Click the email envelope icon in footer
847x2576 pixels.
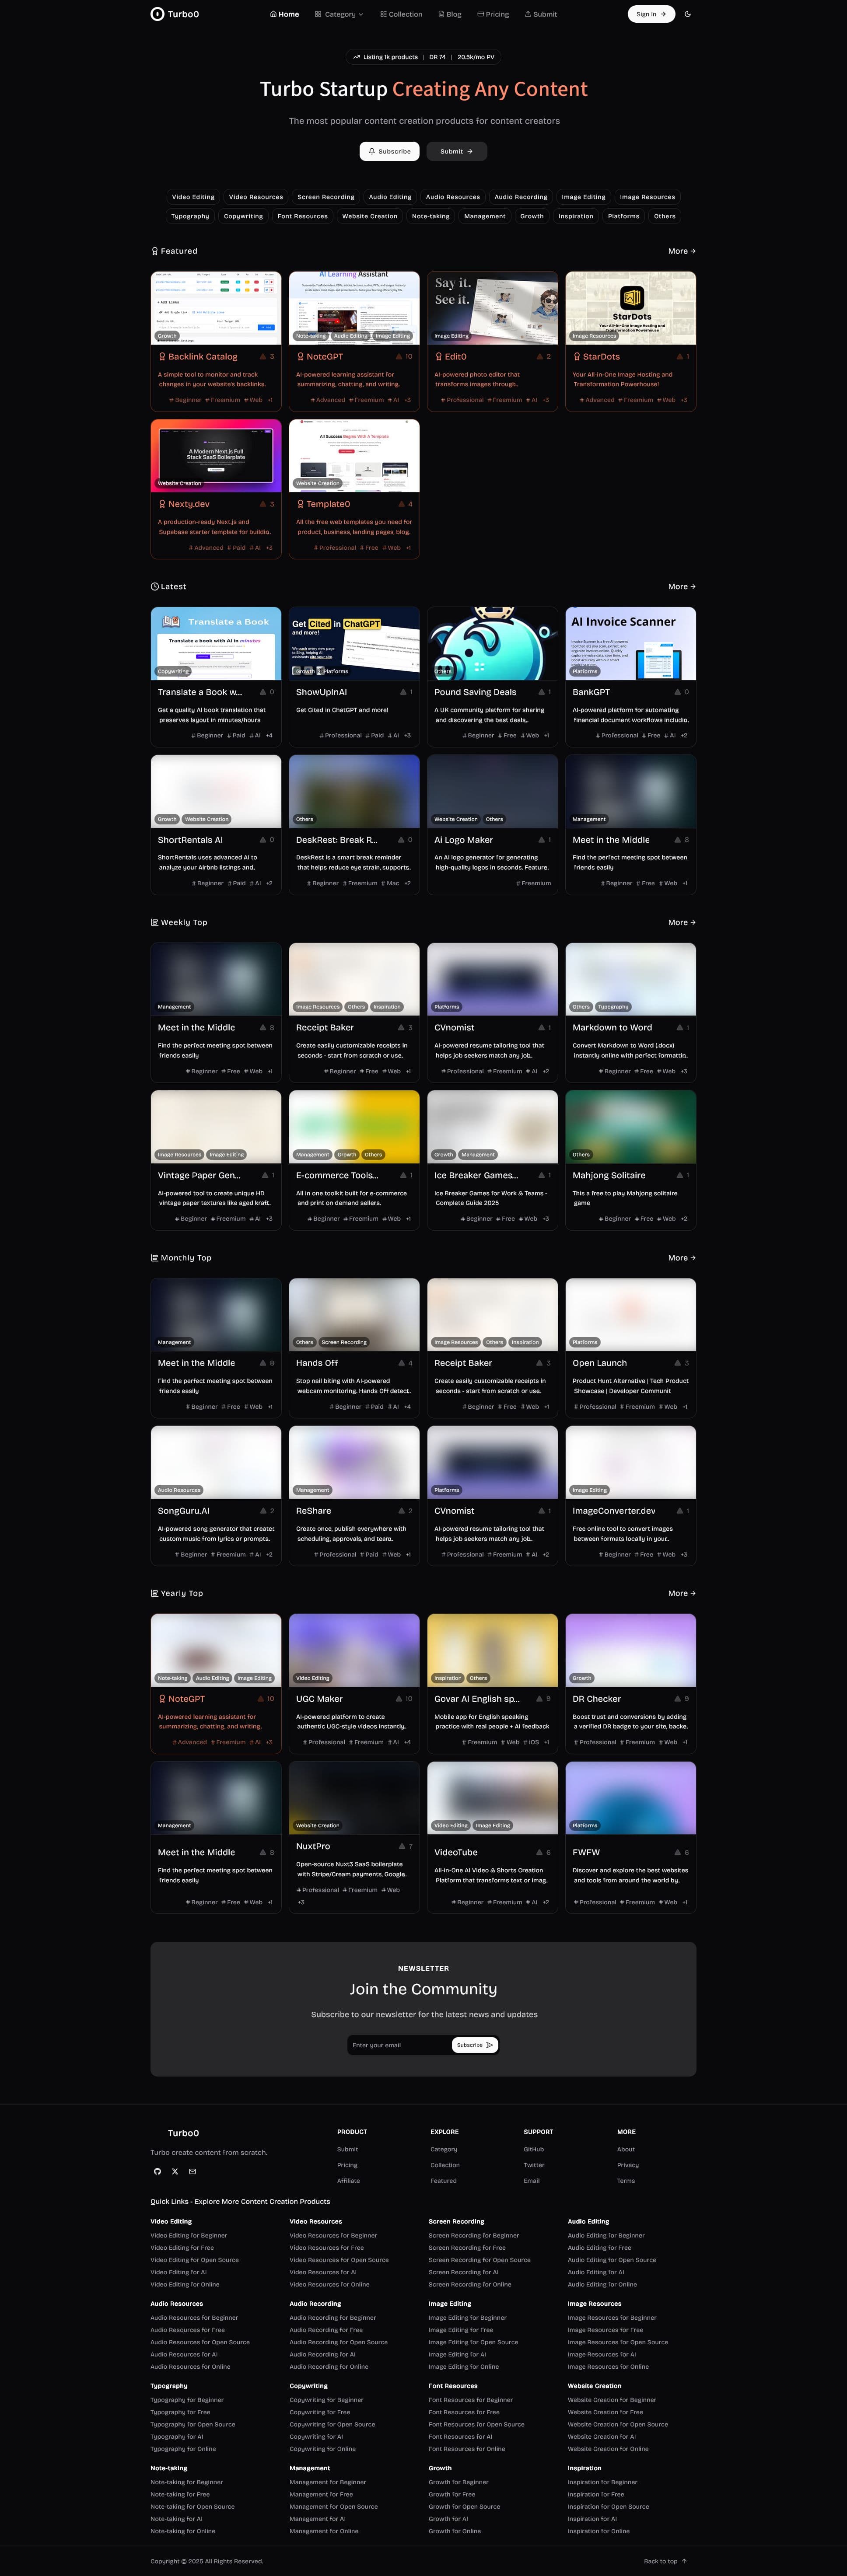pyautogui.click(x=192, y=2171)
